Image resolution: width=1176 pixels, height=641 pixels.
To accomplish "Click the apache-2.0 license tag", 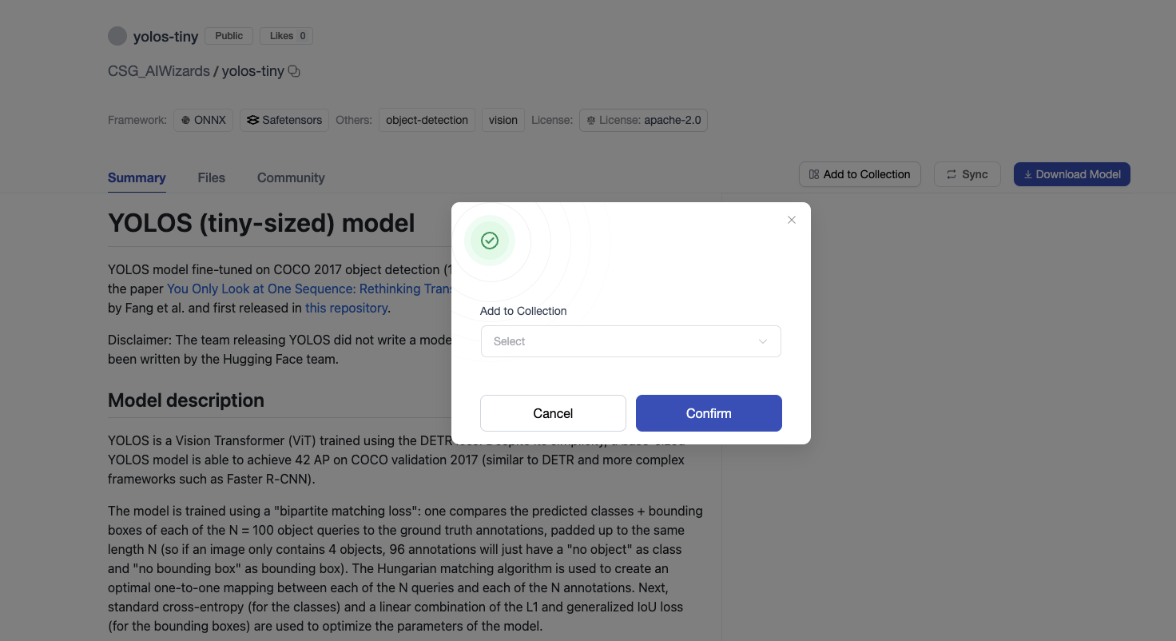I will click(643, 120).
